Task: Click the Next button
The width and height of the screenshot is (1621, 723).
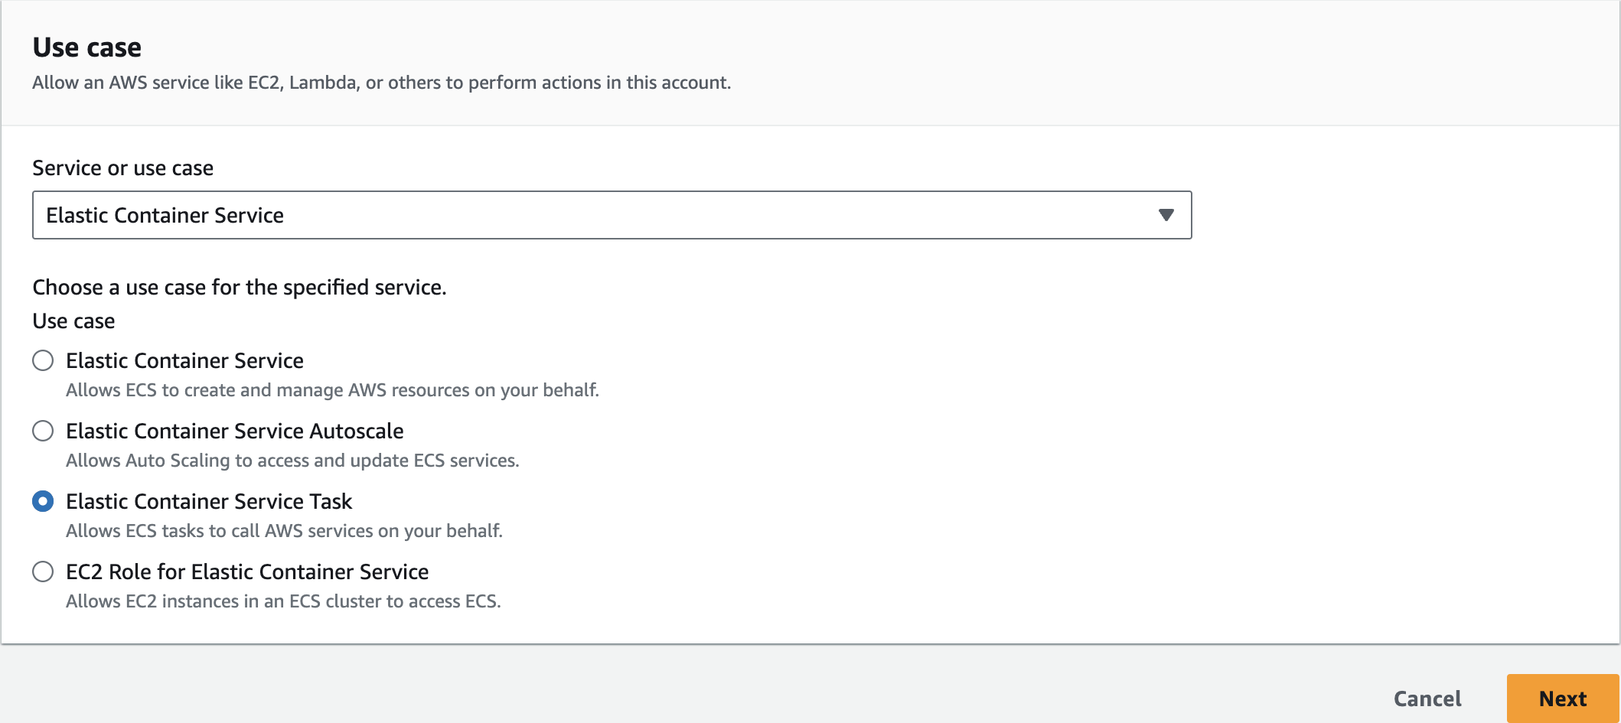Action: click(1562, 699)
